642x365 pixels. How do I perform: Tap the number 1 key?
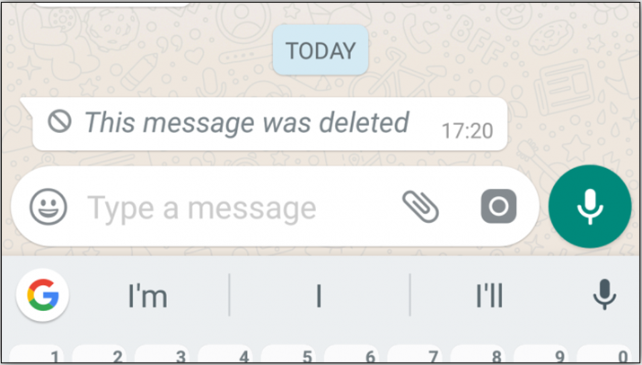(36, 354)
